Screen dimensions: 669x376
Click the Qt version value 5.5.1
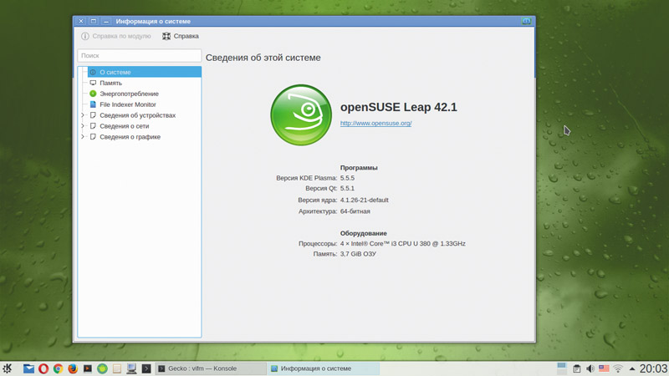point(347,189)
